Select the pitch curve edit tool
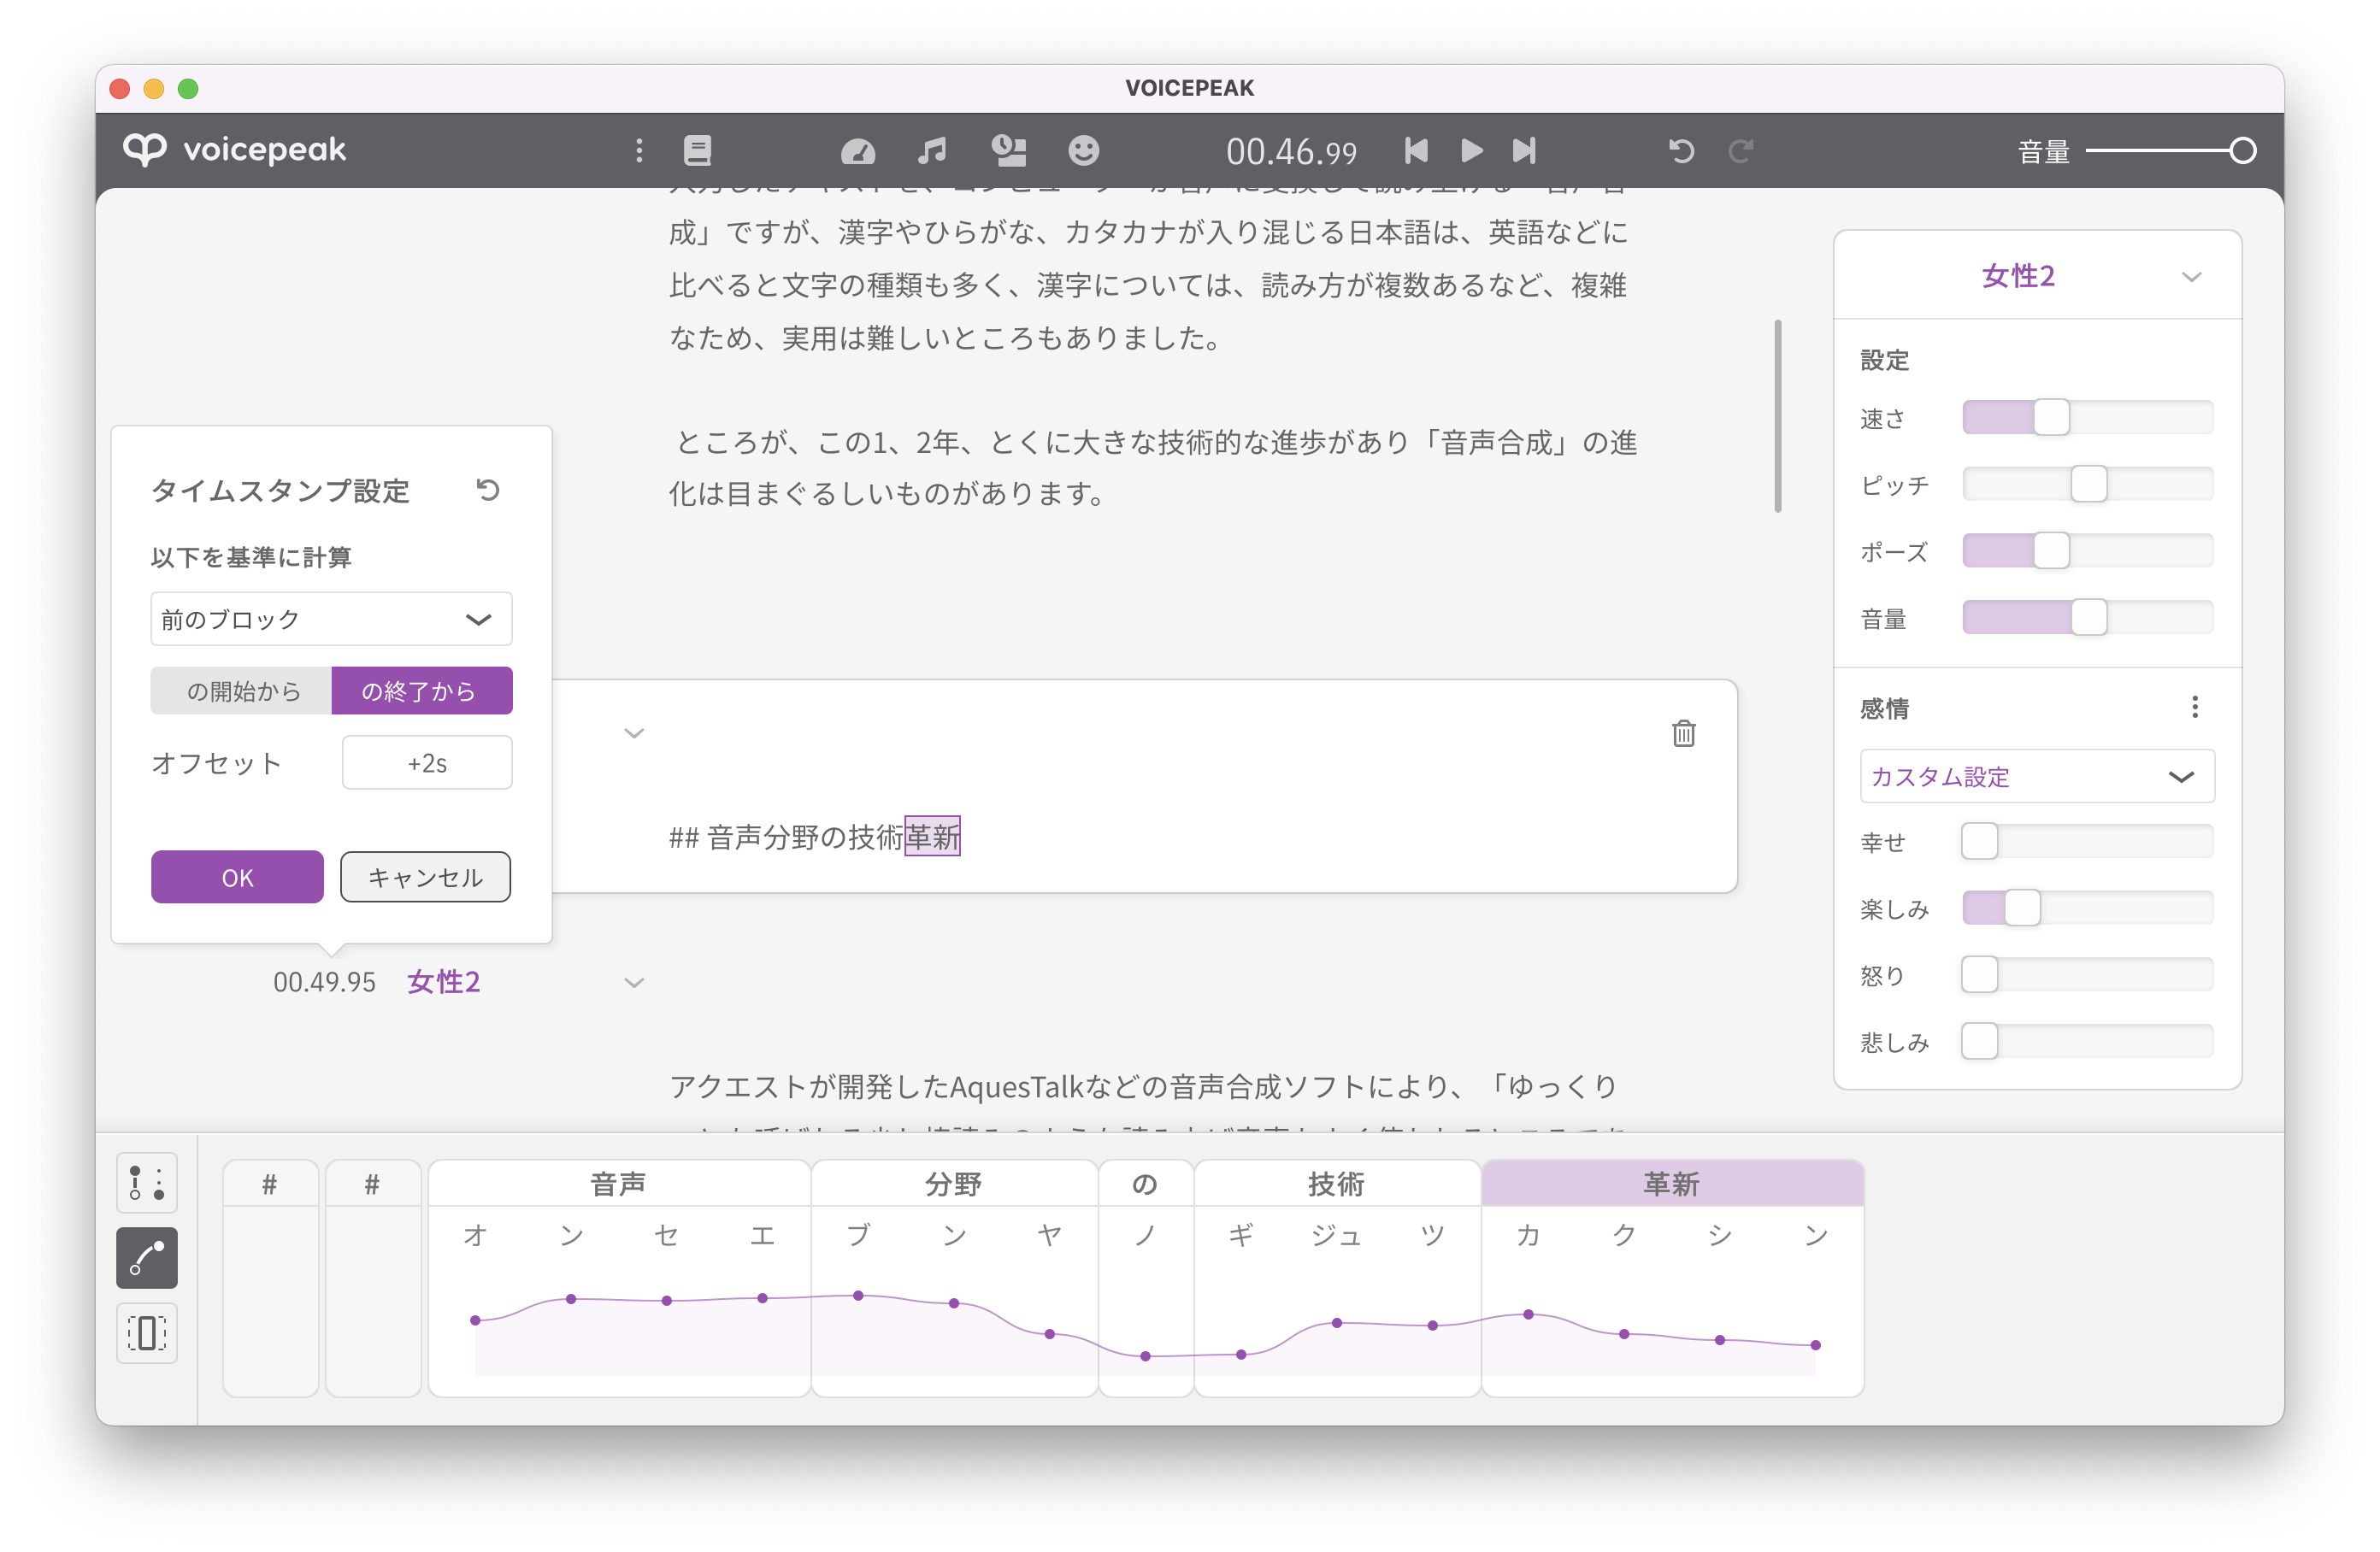This screenshot has height=1552, width=2380. (x=147, y=1257)
